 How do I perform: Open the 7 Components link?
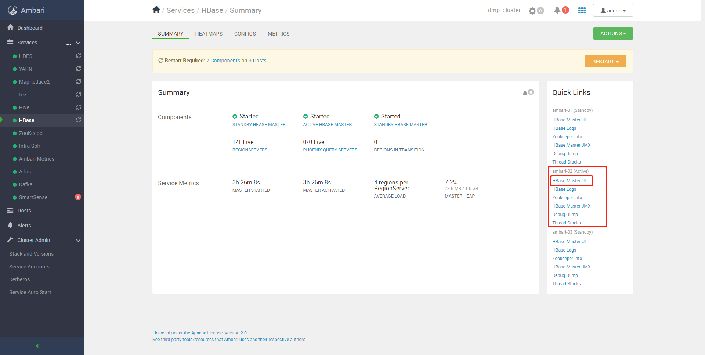pos(223,61)
